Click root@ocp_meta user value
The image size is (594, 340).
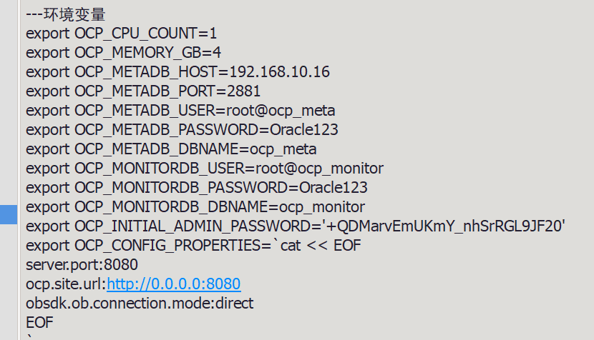click(281, 111)
